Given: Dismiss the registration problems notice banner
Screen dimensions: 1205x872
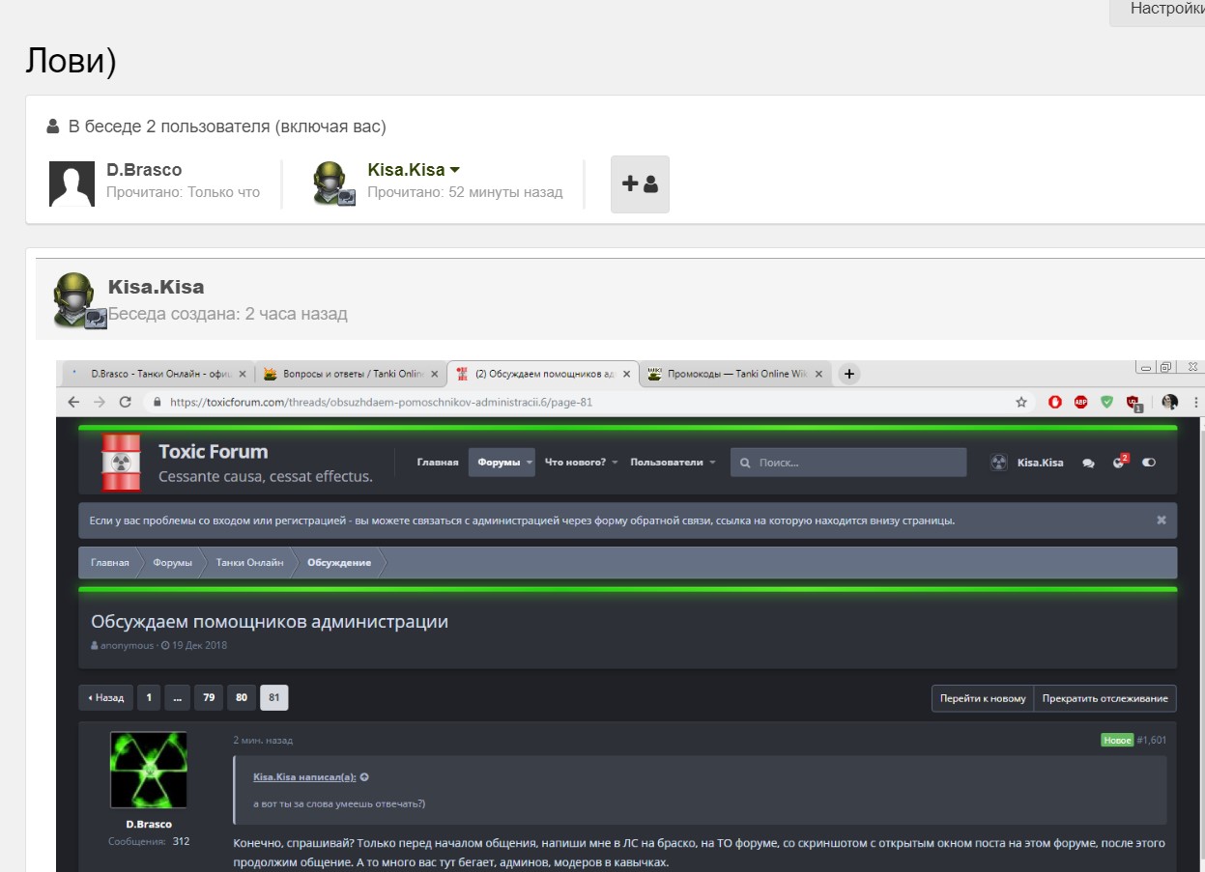Looking at the screenshot, I should (x=1162, y=520).
